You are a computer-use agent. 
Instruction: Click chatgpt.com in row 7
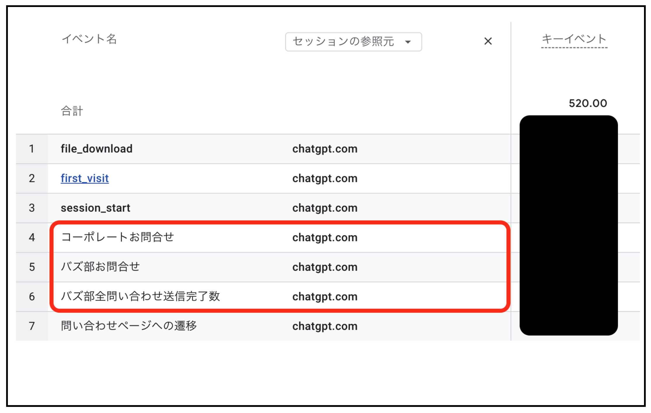[325, 326]
